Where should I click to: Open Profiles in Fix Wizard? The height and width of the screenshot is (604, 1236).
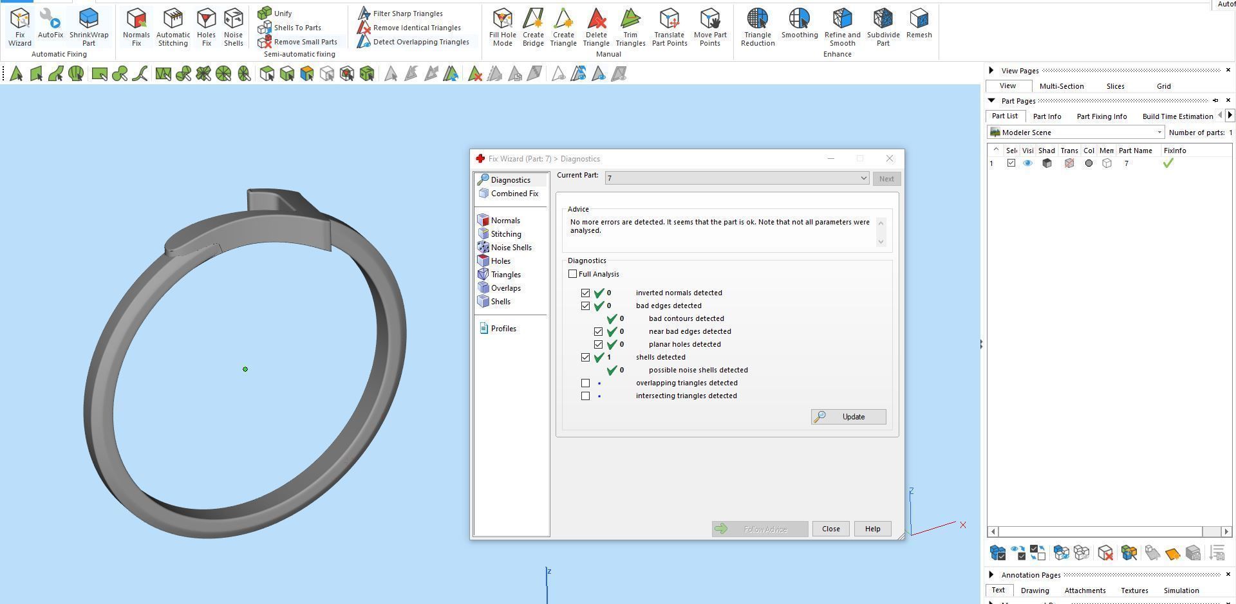tap(498, 329)
